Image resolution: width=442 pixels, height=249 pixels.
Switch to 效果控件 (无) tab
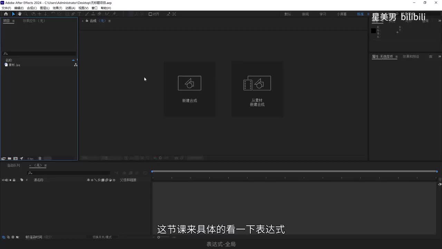(34, 21)
